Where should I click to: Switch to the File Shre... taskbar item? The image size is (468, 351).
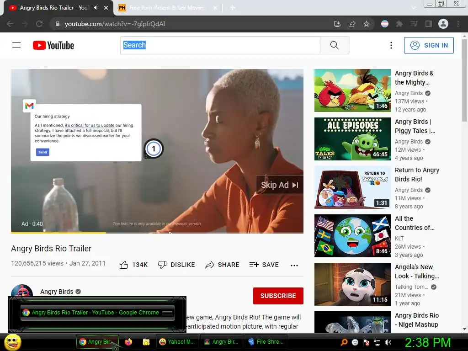[x=266, y=342]
